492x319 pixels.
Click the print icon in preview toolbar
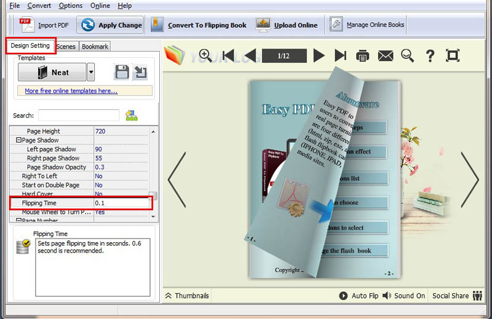[362, 56]
